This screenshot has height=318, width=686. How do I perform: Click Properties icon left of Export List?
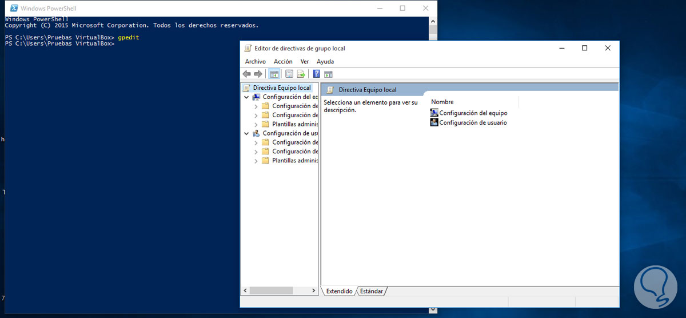289,74
